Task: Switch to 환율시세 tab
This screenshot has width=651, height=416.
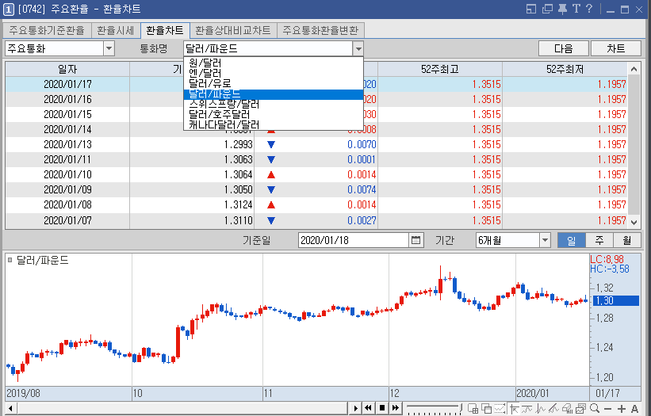Action: pos(116,30)
